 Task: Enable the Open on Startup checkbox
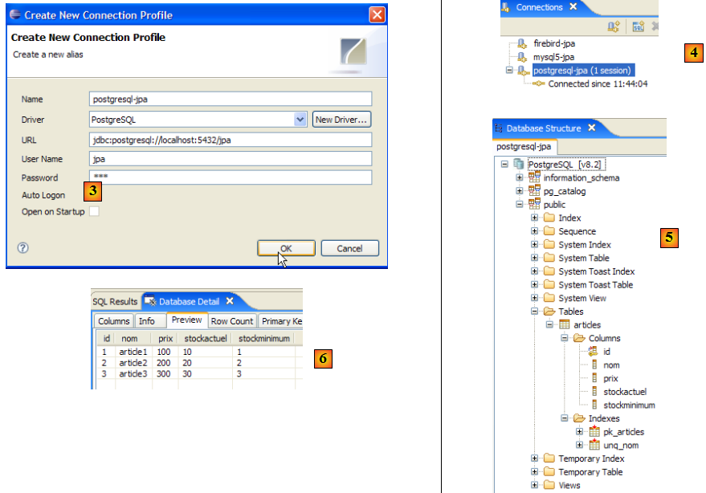click(94, 212)
